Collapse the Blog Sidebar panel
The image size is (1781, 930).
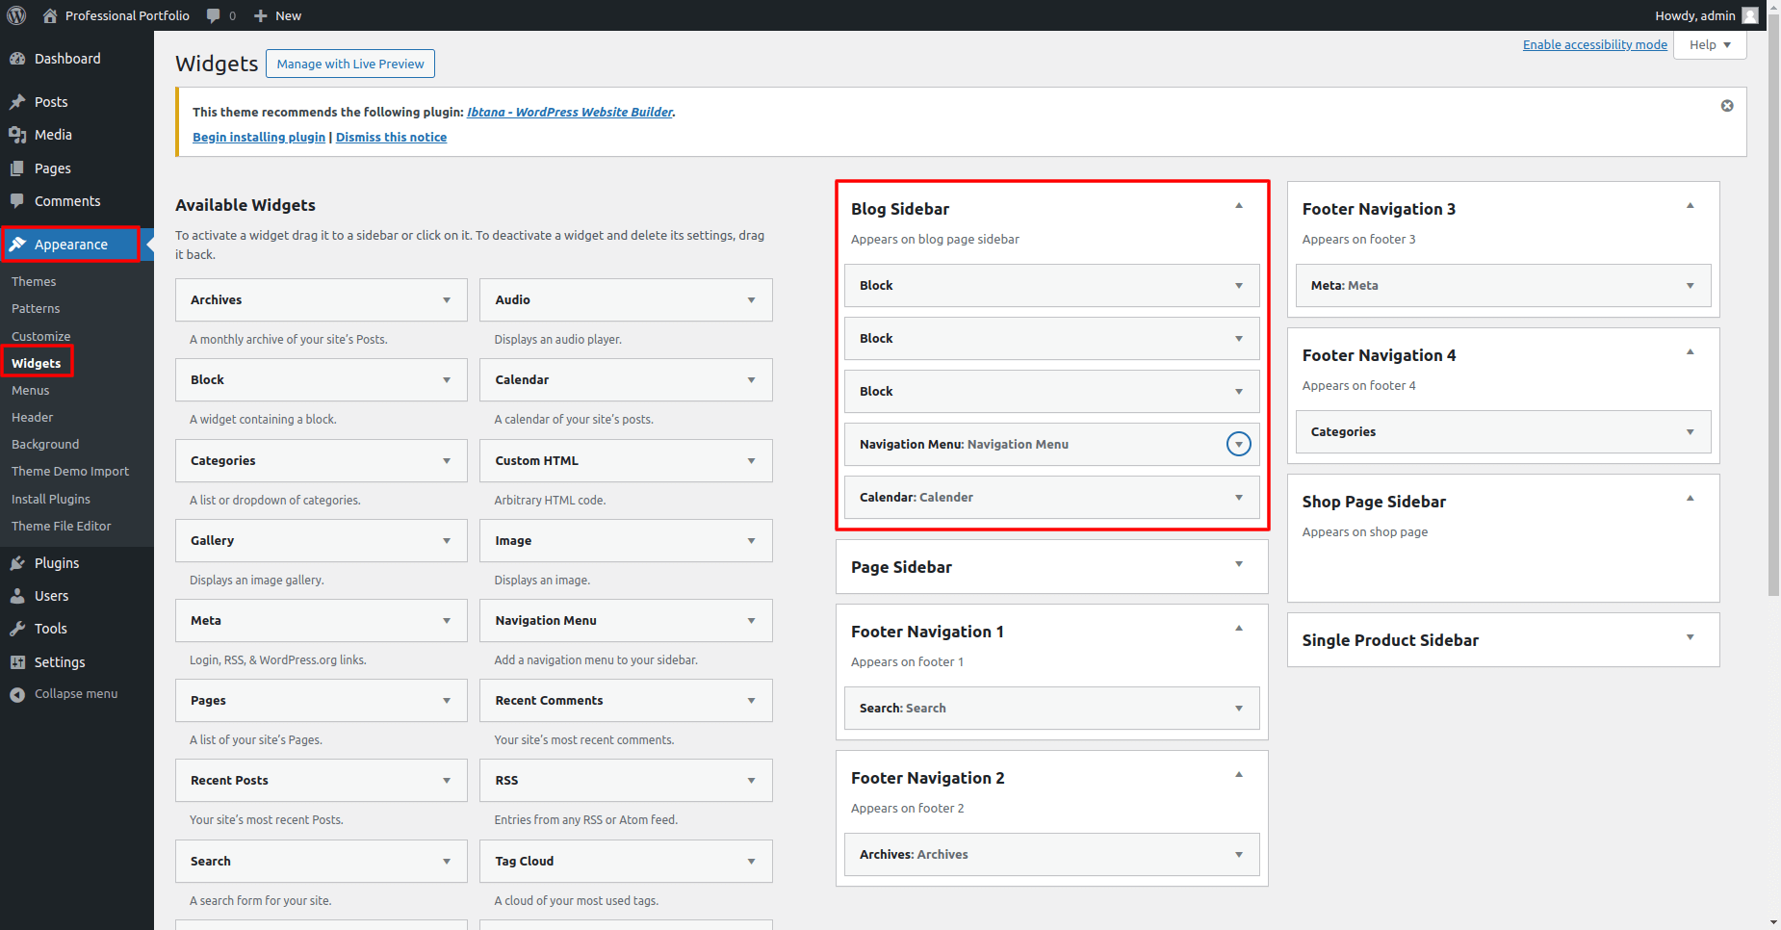click(1239, 206)
